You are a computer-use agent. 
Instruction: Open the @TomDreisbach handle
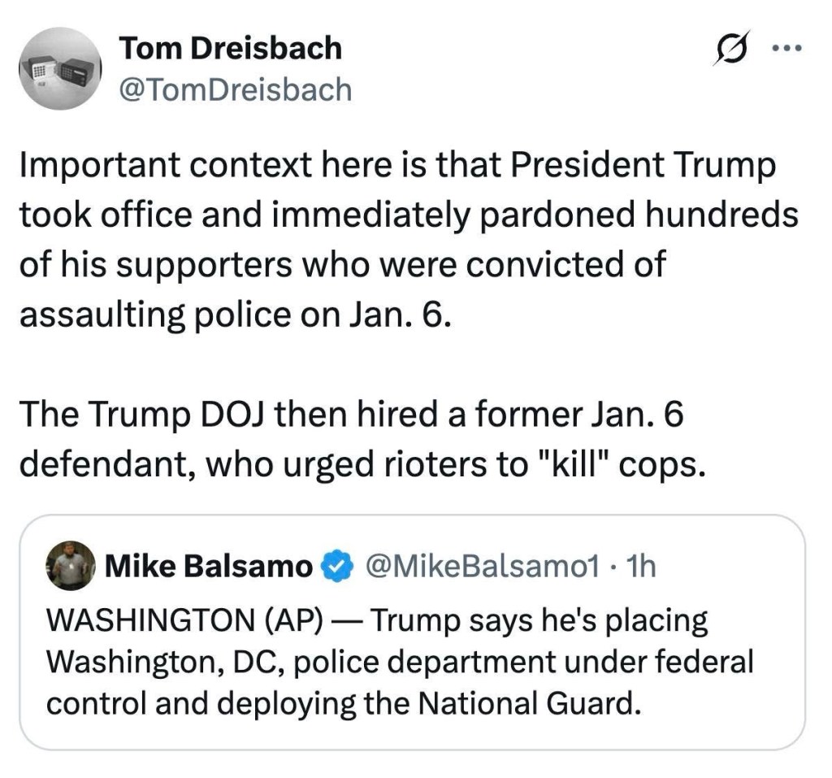[x=236, y=89]
